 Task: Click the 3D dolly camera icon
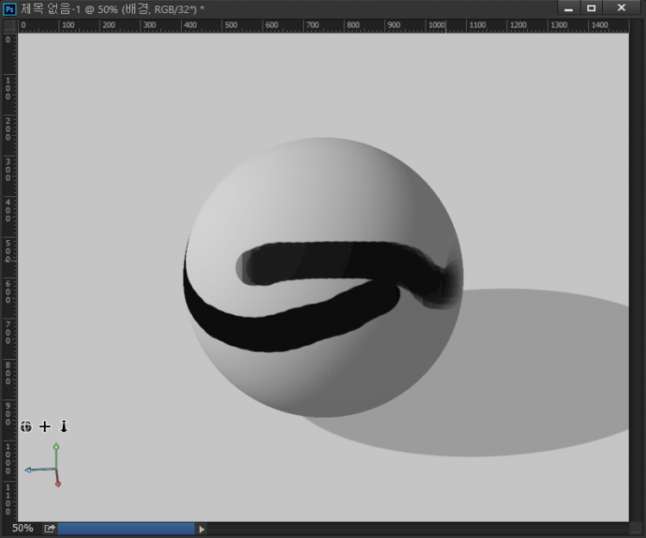point(64,426)
